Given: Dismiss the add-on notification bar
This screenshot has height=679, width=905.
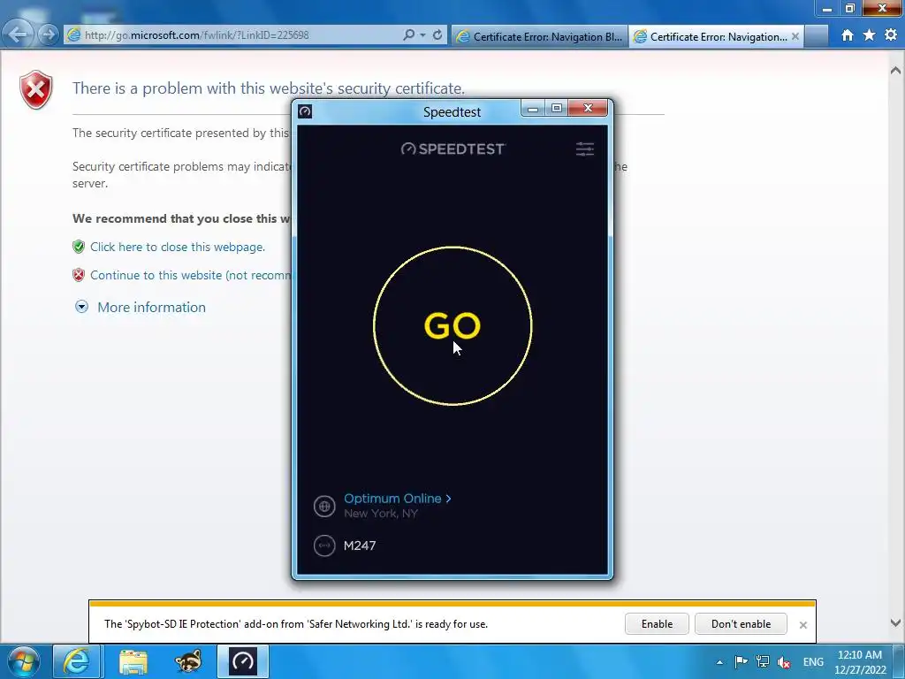Looking at the screenshot, I should click(802, 625).
